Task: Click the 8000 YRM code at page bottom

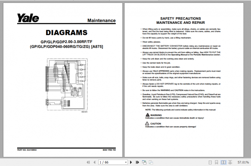Action: 109,150
